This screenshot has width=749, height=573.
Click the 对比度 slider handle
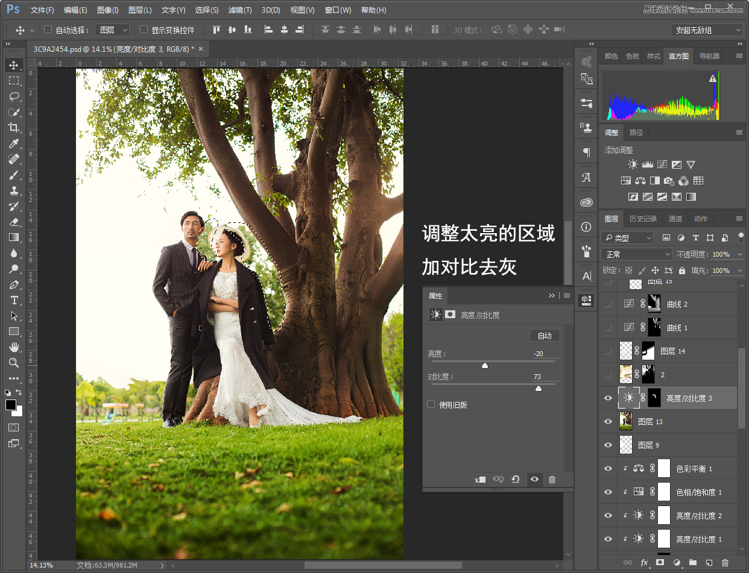pyautogui.click(x=539, y=389)
